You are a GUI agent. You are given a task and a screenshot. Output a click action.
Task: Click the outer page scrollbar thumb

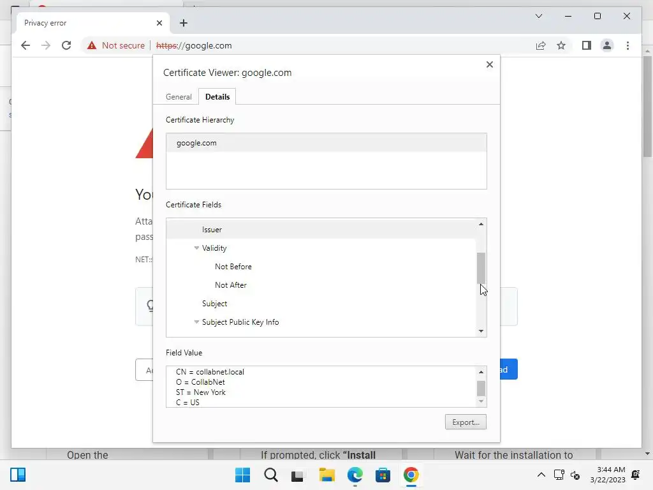click(647, 107)
